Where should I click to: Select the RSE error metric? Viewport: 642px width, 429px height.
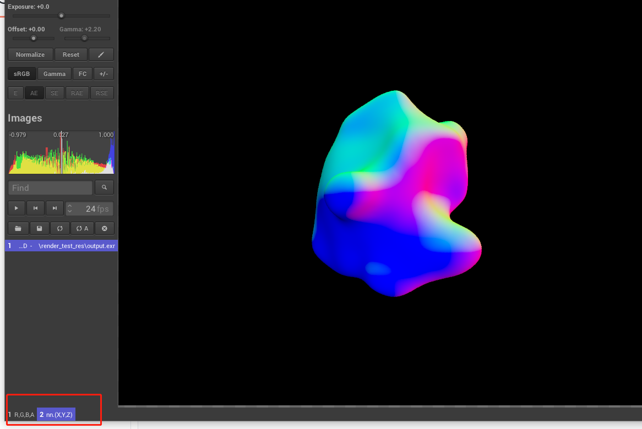point(101,93)
